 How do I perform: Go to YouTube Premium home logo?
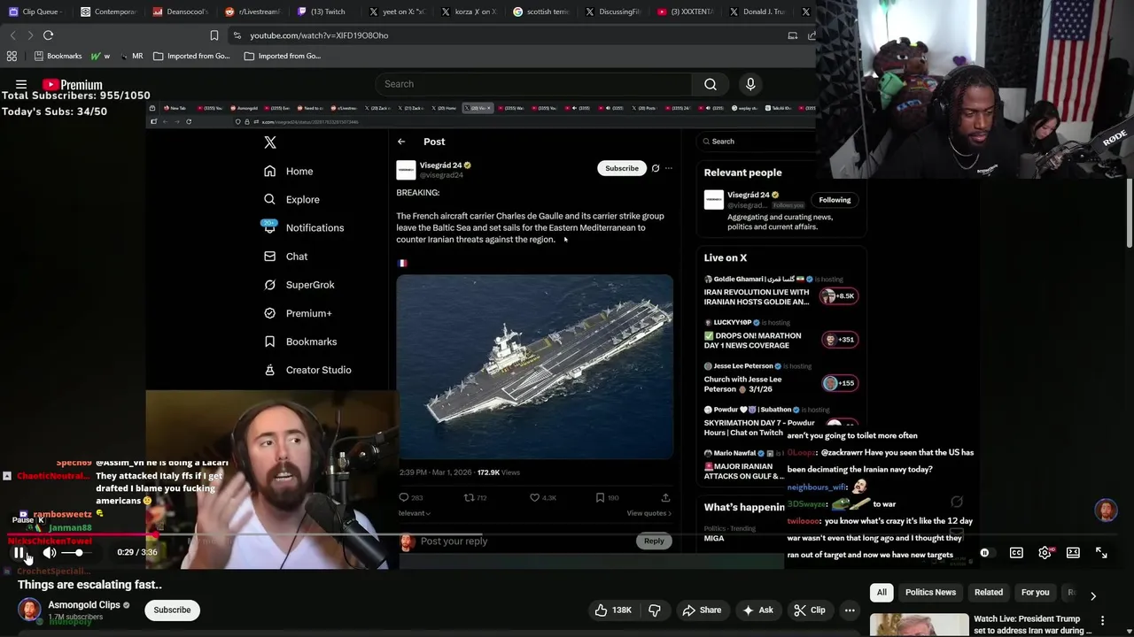[x=73, y=85]
